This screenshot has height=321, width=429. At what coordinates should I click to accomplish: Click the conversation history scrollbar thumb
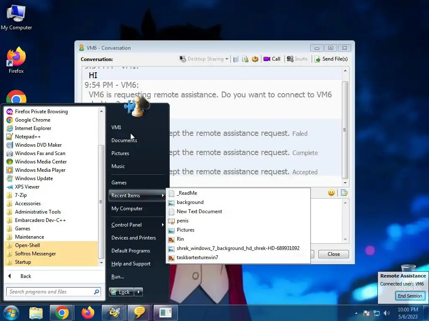[x=345, y=130]
